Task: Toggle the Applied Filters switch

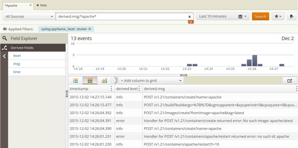Action: [x=5, y=29]
